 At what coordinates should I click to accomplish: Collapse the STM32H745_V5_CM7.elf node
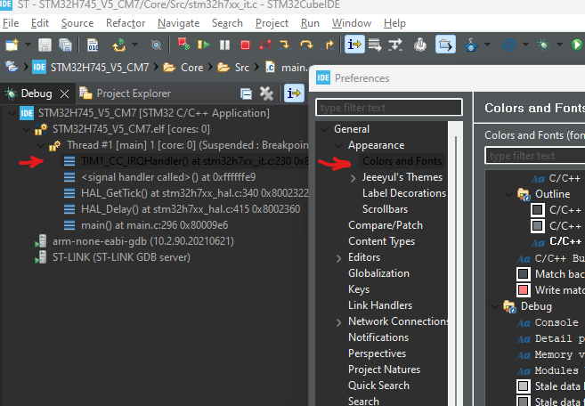pyautogui.click(x=26, y=129)
